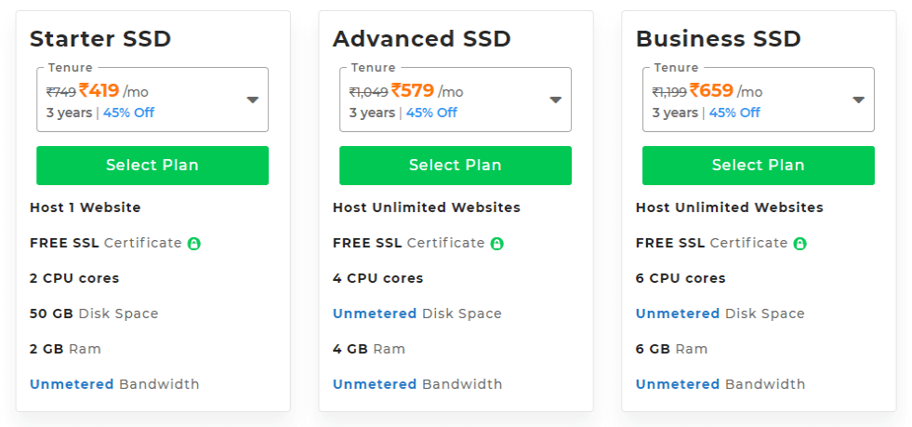Click the ₹419 /mo price in Starter tenure
This screenshot has width=912, height=427.
(113, 91)
